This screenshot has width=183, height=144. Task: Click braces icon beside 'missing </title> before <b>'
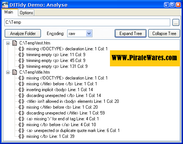pos(21,107)
